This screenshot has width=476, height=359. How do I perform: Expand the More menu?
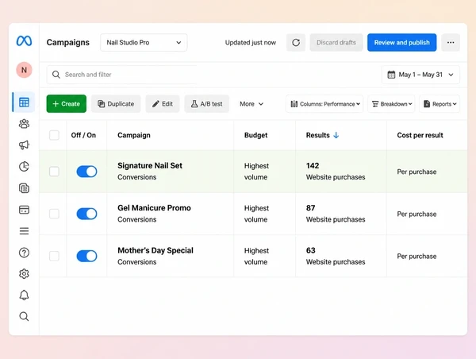251,104
